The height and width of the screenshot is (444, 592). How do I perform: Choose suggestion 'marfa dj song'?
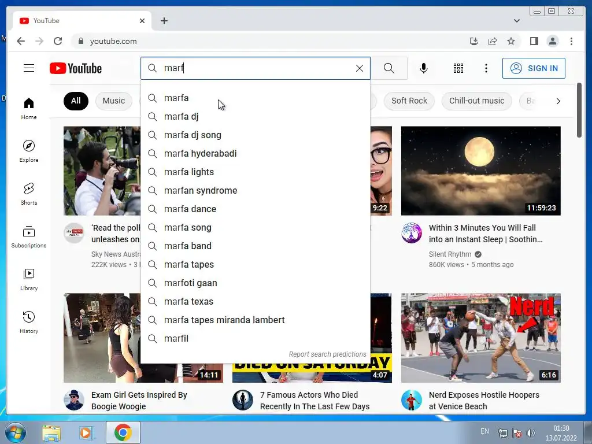(x=255, y=135)
